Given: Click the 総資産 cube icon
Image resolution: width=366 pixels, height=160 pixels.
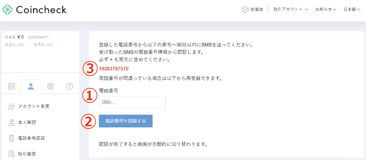Looking at the screenshot, I should pos(245,10).
